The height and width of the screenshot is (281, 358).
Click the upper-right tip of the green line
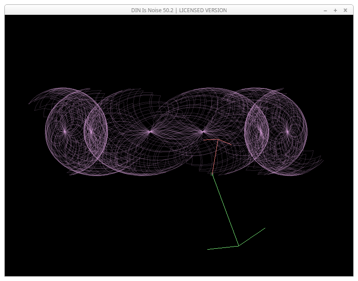coord(265,228)
